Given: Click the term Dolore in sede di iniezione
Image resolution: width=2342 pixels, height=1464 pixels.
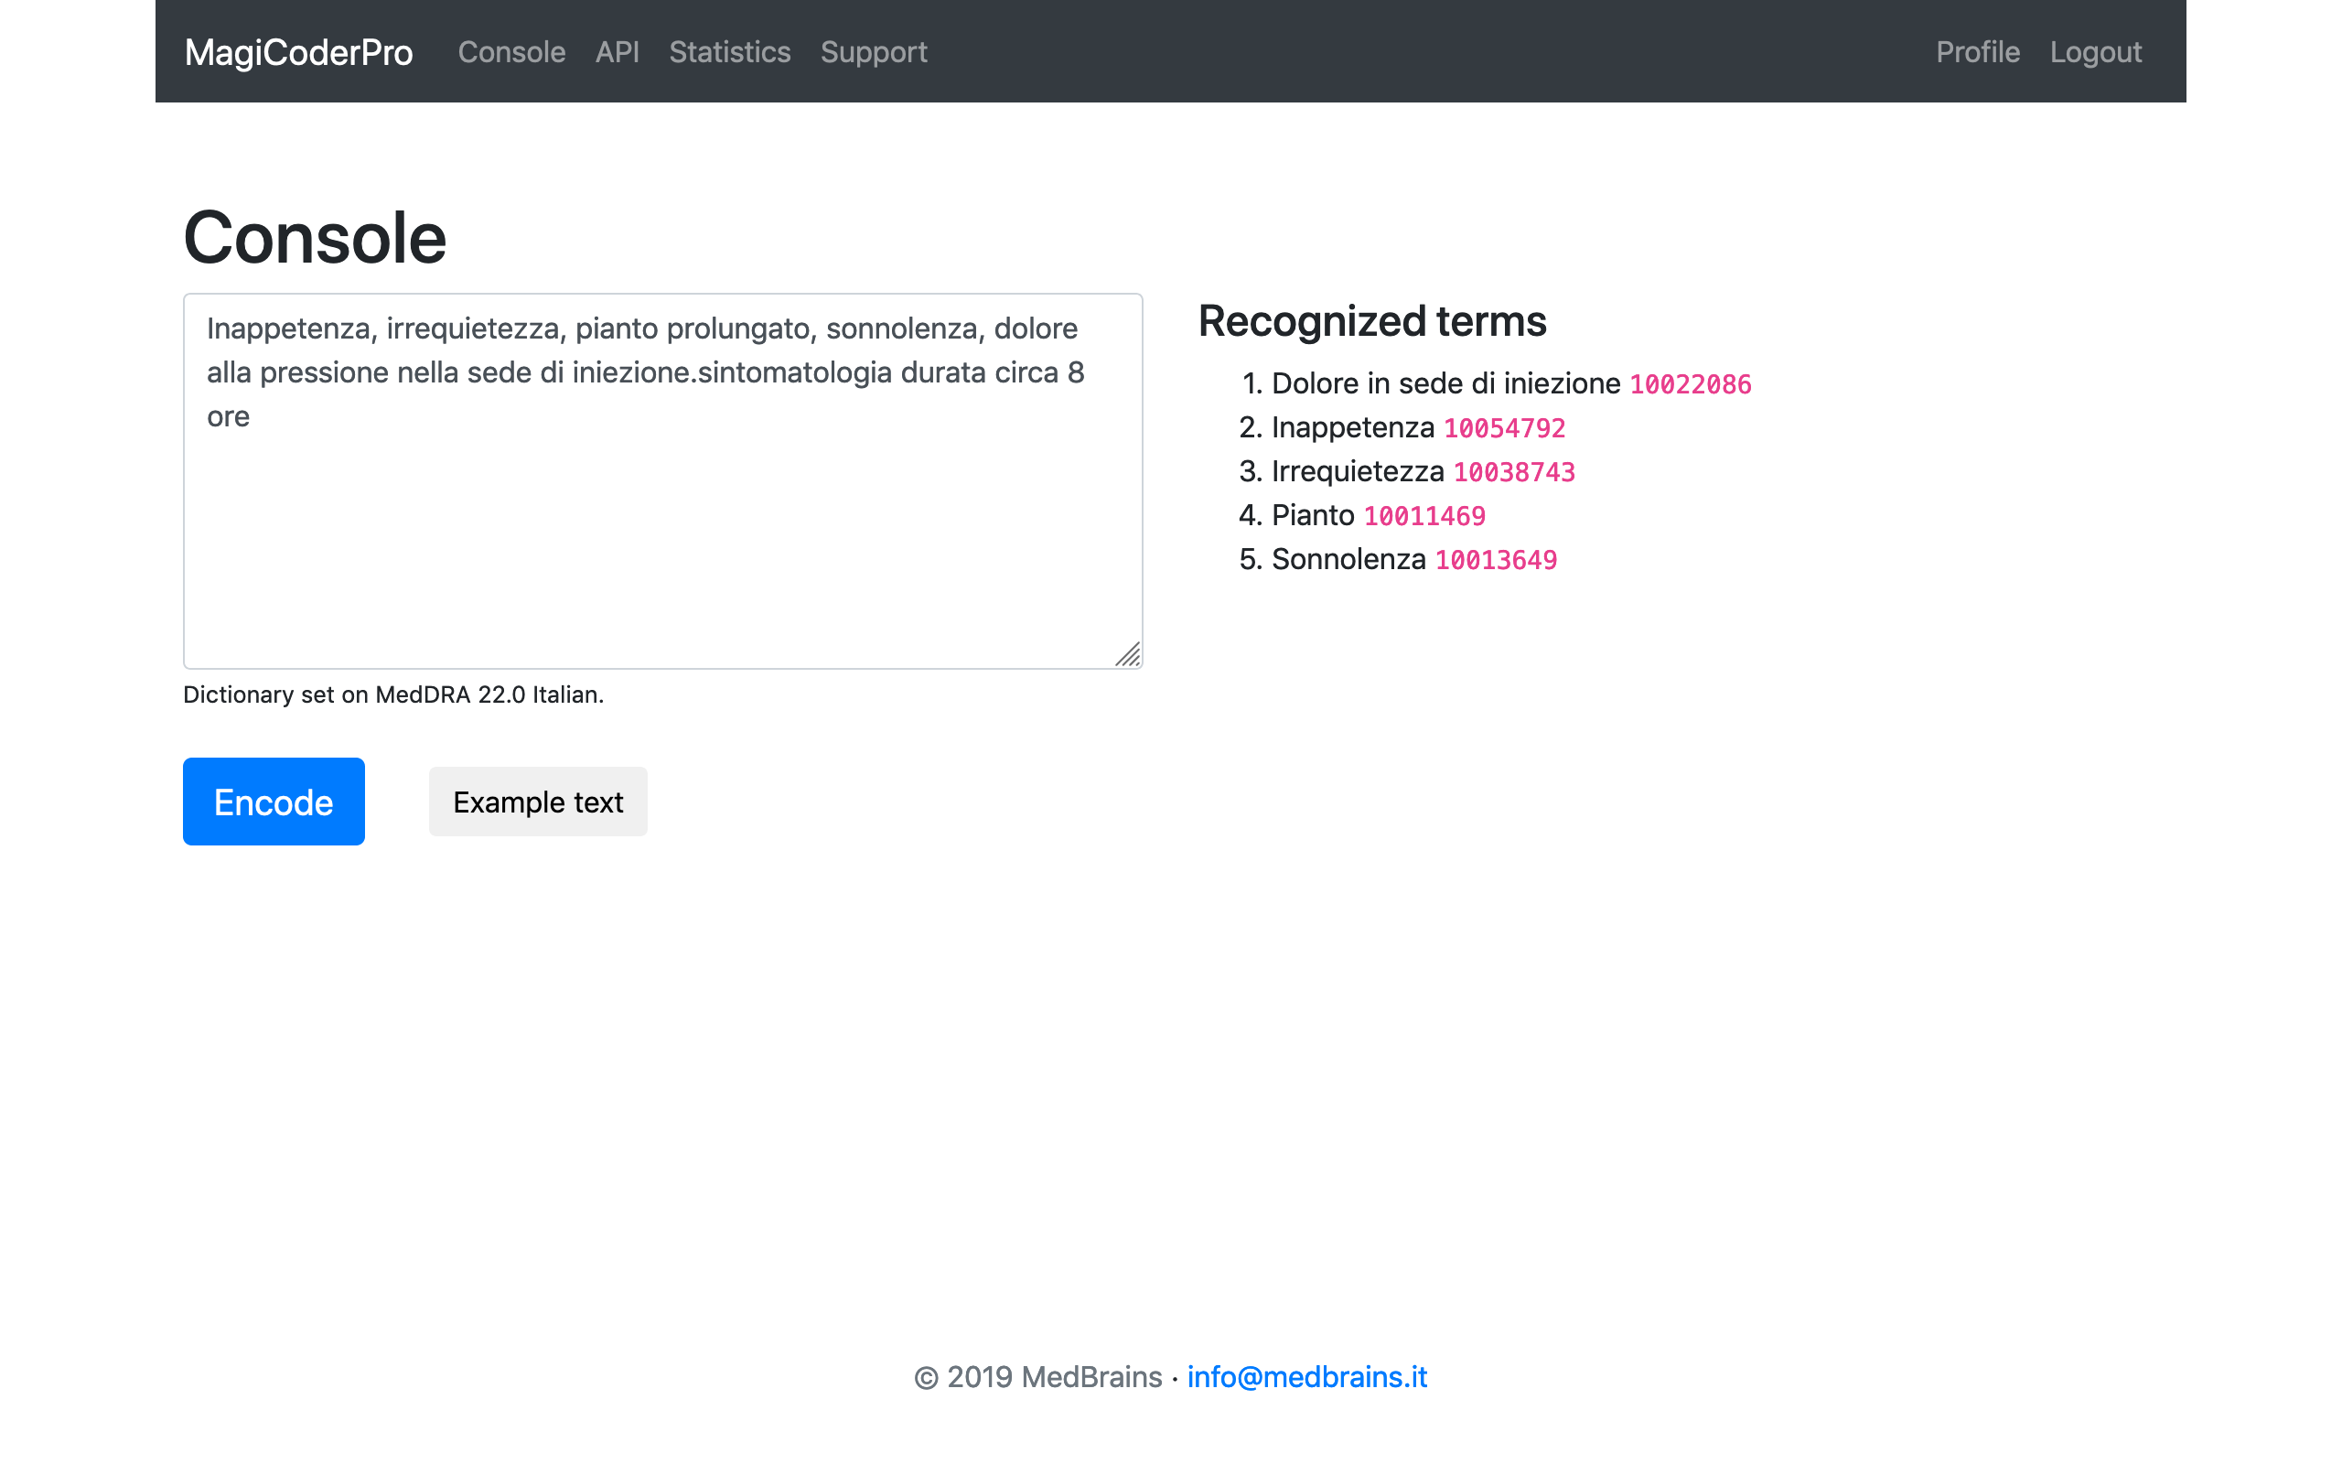Looking at the screenshot, I should [x=1445, y=383].
